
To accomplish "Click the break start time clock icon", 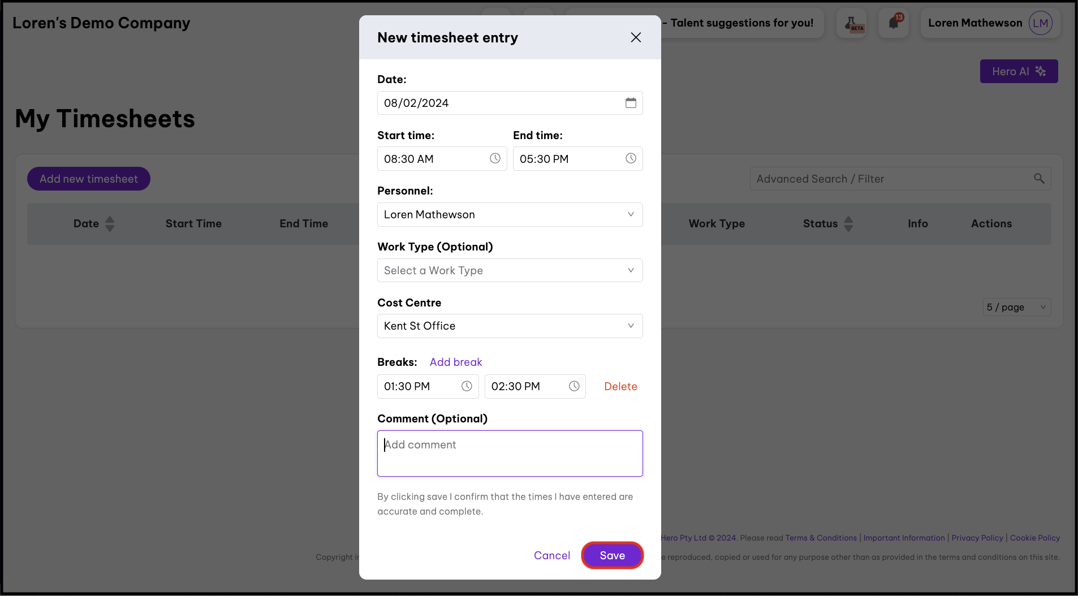I will (x=467, y=386).
